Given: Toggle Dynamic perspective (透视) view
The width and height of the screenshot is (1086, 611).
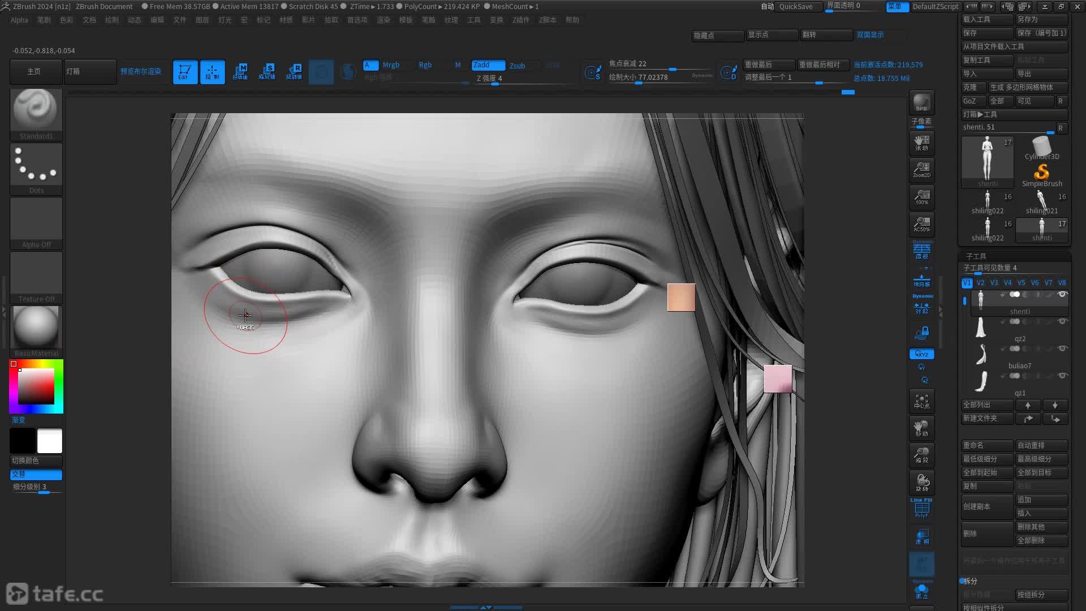Looking at the screenshot, I should click(x=921, y=251).
